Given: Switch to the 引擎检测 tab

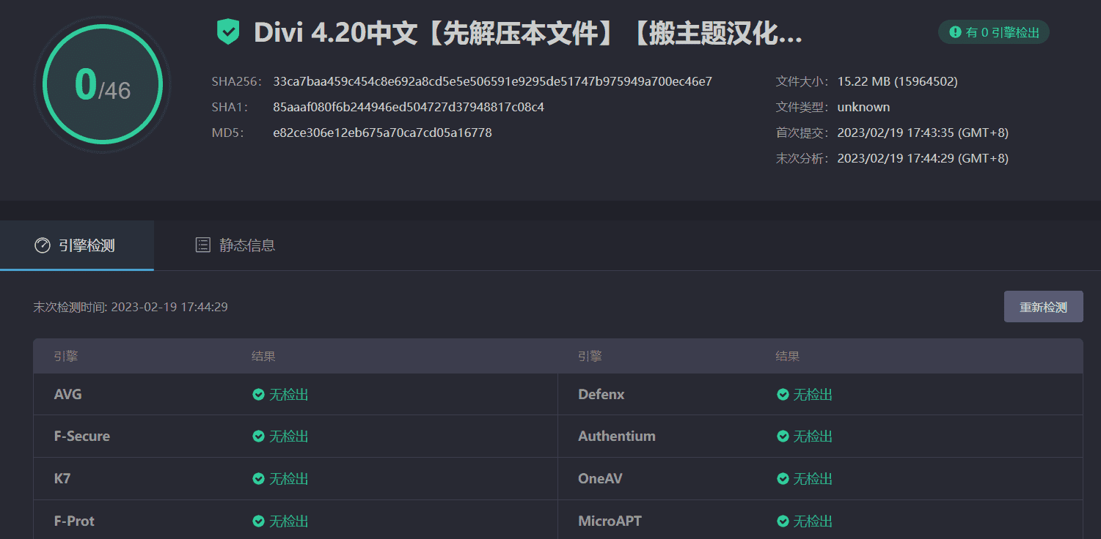Looking at the screenshot, I should click(76, 245).
